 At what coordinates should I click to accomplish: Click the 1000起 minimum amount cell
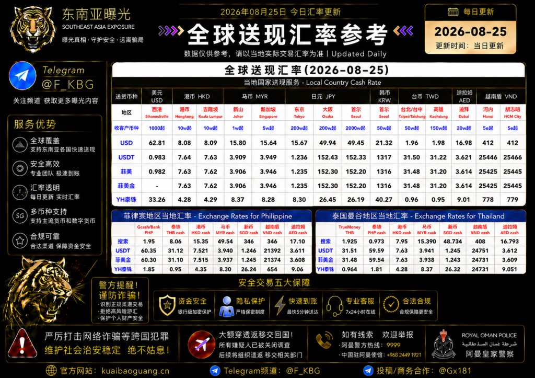[x=157, y=128]
